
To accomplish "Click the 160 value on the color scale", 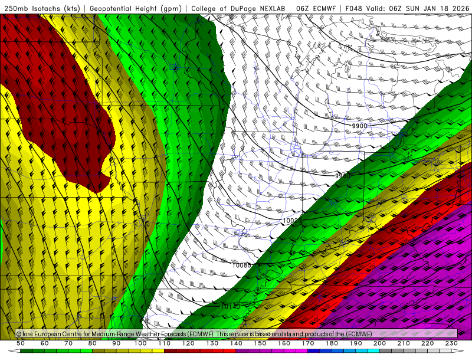I will (x=284, y=343).
